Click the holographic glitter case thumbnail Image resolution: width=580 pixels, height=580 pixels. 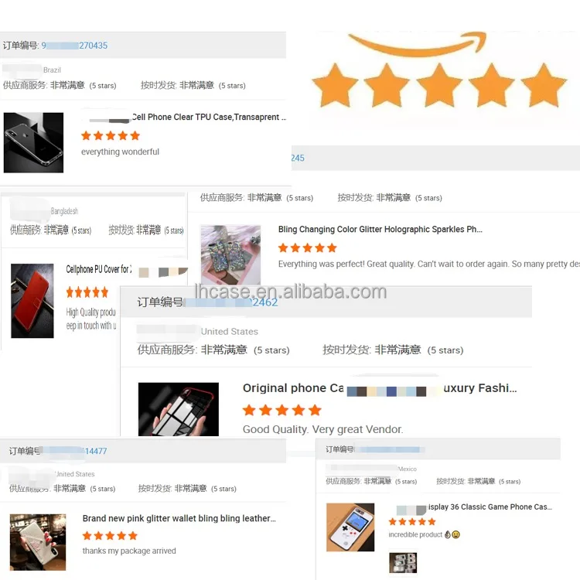coord(230,255)
